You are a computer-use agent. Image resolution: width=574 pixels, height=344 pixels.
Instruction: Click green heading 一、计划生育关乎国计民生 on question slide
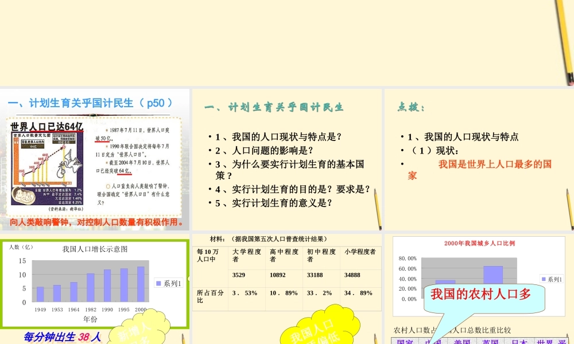pos(274,107)
